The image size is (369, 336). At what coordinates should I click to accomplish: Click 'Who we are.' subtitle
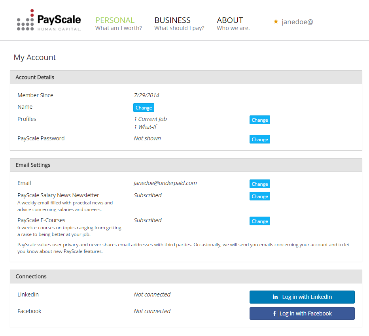[233, 28]
